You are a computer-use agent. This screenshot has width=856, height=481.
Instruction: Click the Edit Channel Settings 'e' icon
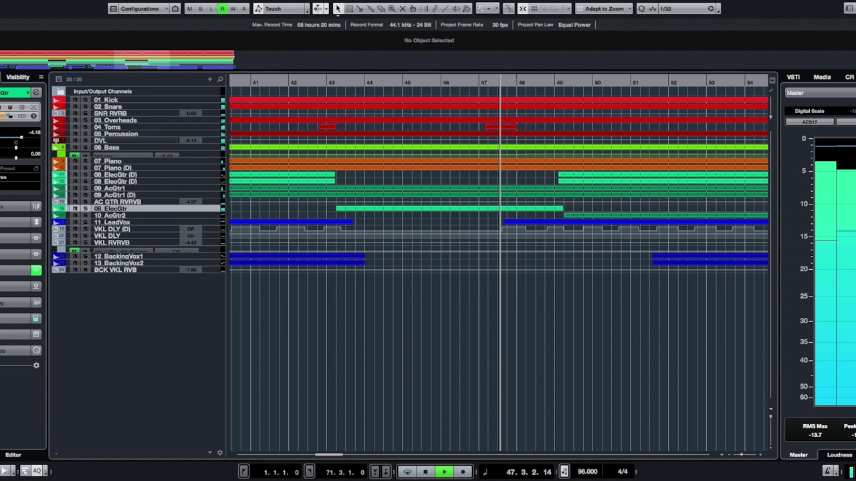tap(36, 92)
